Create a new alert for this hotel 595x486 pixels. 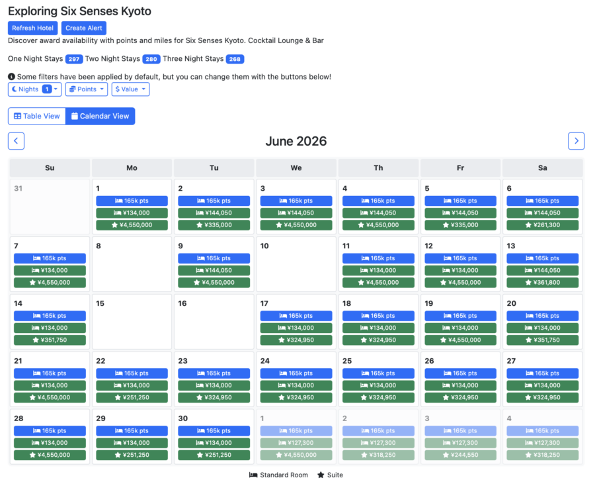(x=84, y=28)
